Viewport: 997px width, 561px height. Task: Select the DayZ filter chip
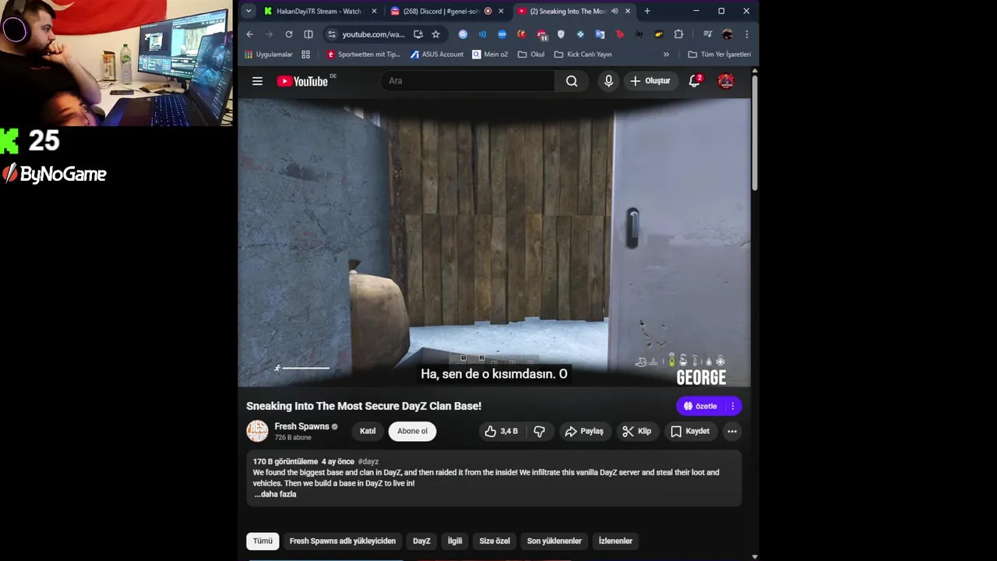[421, 541]
